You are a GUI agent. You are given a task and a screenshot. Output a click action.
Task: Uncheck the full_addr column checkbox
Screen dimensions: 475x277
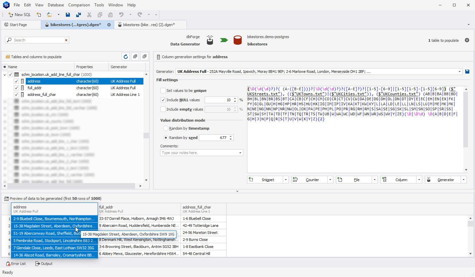pyautogui.click(x=16, y=88)
